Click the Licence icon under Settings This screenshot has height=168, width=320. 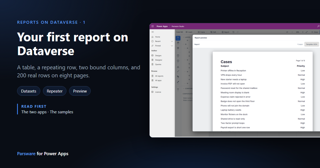(x=153, y=92)
